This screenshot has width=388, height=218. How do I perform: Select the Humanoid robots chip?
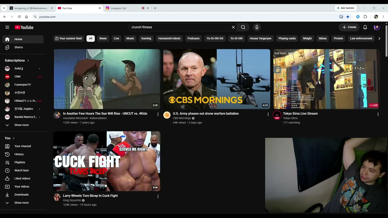[x=169, y=38]
